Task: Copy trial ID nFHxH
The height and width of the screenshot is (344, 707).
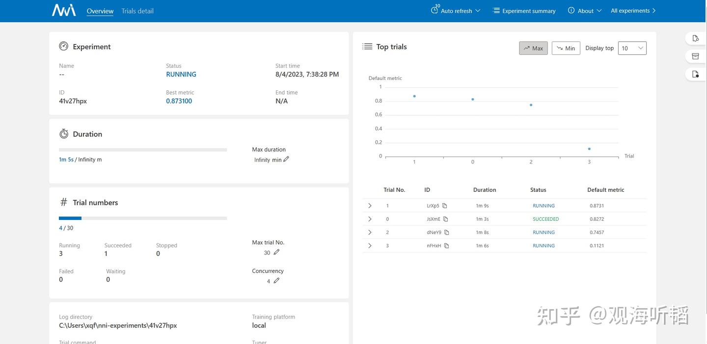Action: pos(447,245)
